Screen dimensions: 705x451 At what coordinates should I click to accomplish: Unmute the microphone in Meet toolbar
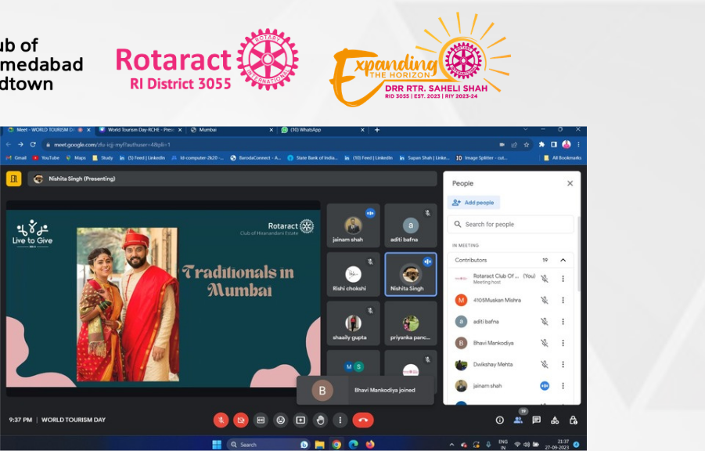(x=221, y=420)
